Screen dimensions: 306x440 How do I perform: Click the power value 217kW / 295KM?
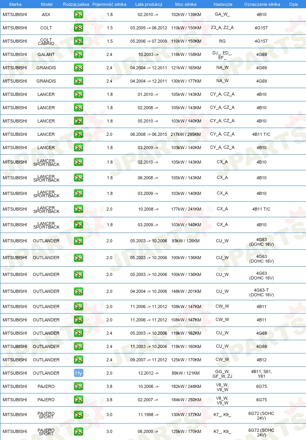coord(186,134)
